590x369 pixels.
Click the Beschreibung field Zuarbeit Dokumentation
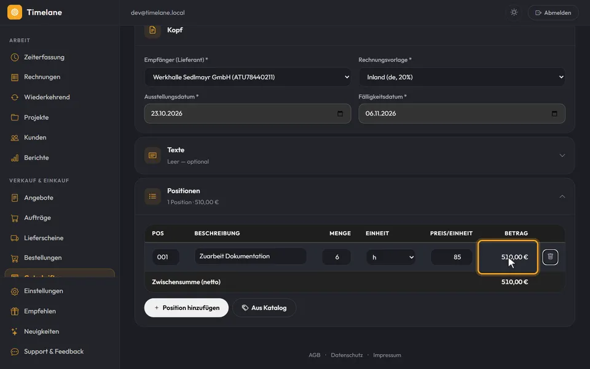point(250,256)
